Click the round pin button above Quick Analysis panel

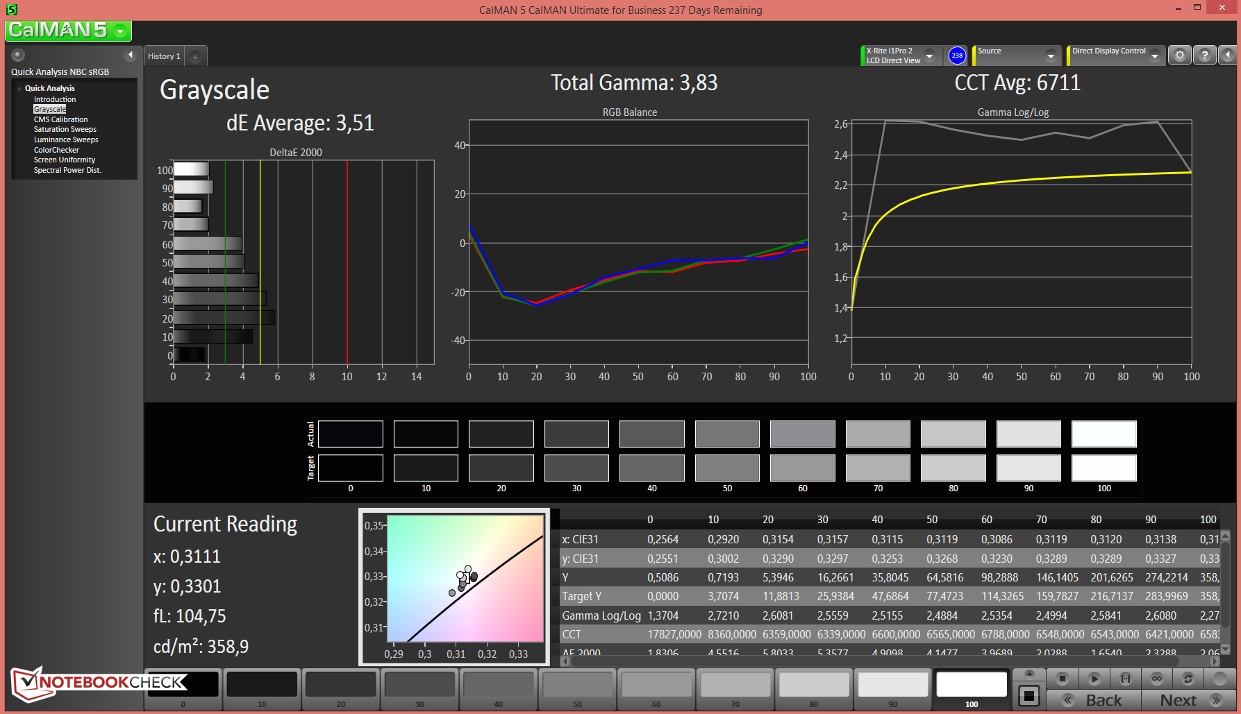(x=19, y=55)
